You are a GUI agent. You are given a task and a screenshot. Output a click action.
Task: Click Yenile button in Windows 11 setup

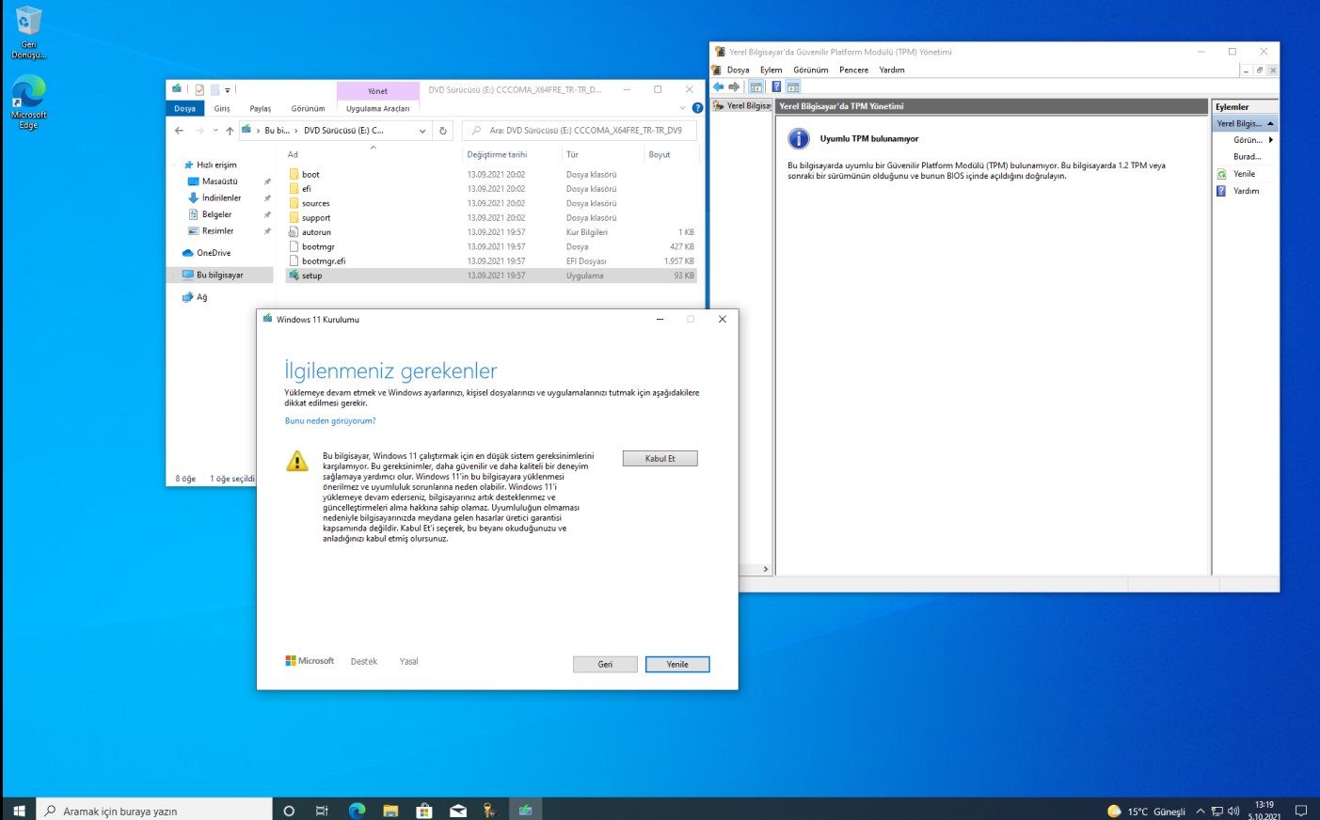pos(677,665)
